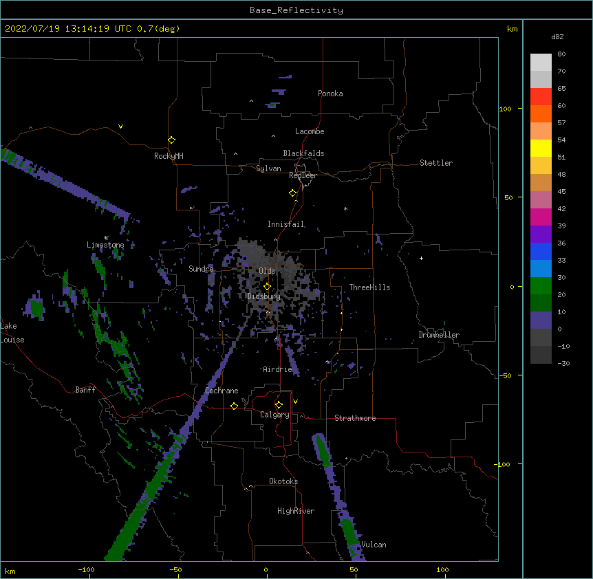Click the RockyMH label
The height and width of the screenshot is (579, 593).
pyautogui.click(x=169, y=156)
